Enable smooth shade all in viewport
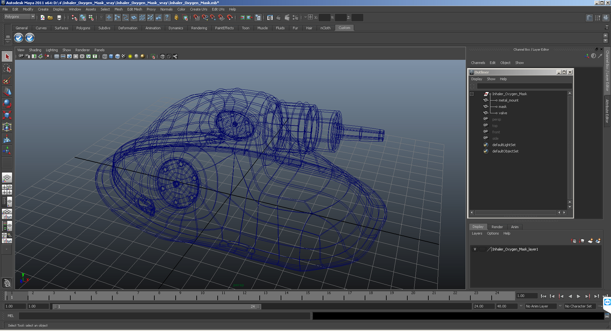The width and height of the screenshot is (611, 331). click(x=111, y=56)
